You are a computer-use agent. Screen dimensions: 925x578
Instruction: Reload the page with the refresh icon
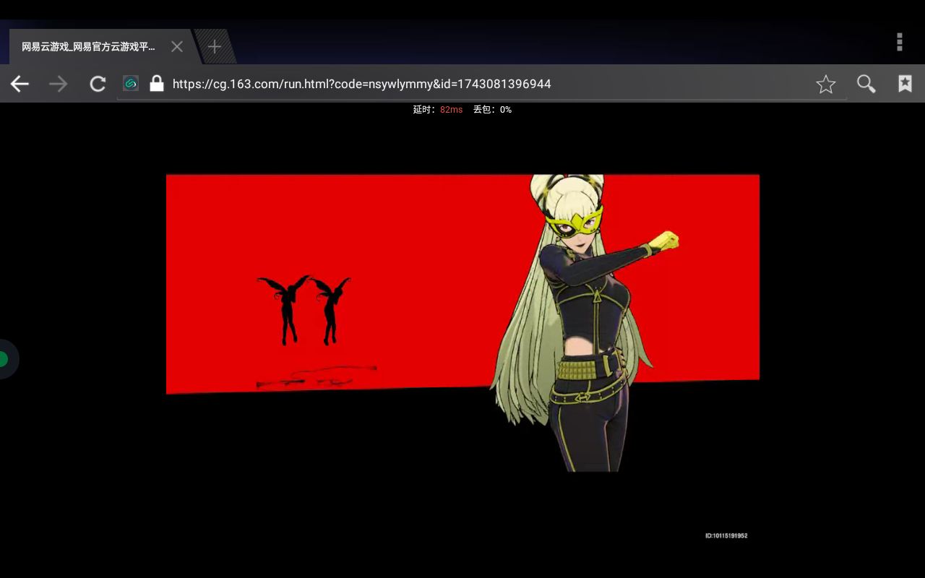(98, 85)
